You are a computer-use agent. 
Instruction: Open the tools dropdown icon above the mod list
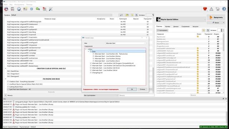pos(121,15)
